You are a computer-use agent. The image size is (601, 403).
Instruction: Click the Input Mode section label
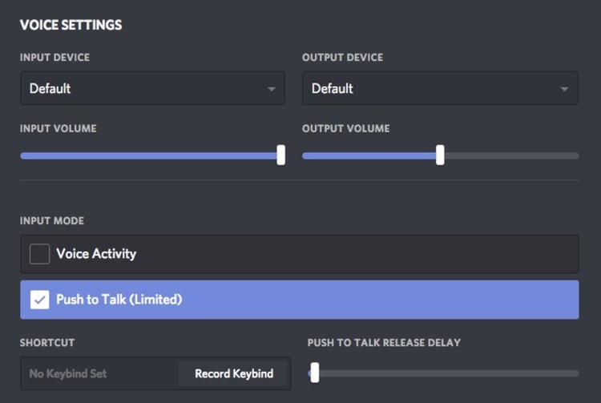pos(52,221)
